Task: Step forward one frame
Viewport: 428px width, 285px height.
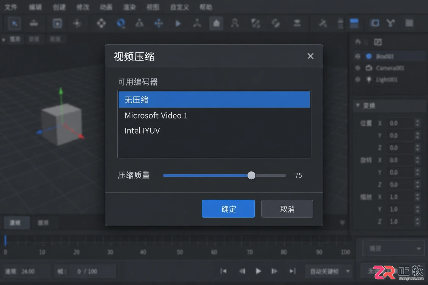Action: [274, 271]
